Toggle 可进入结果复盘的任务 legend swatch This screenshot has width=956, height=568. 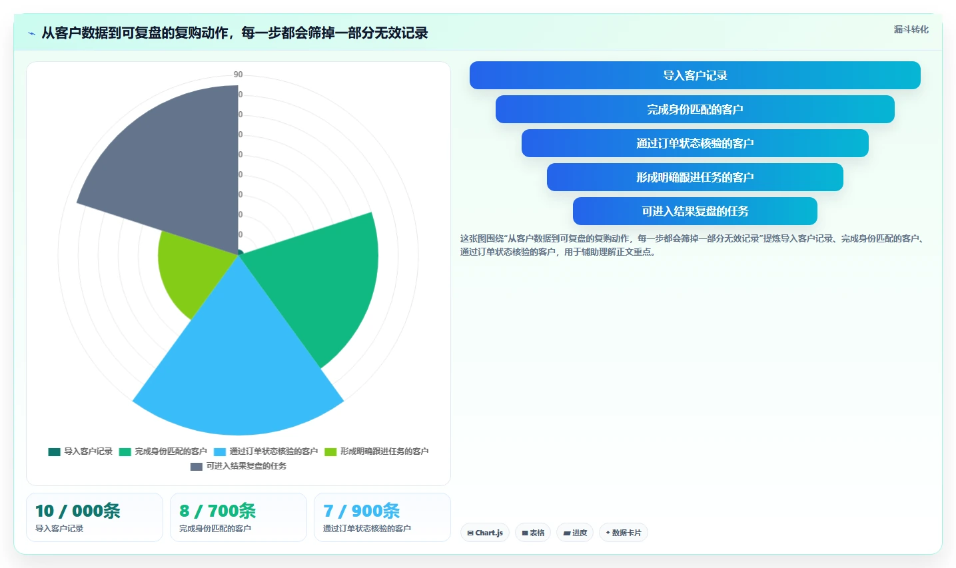point(196,466)
